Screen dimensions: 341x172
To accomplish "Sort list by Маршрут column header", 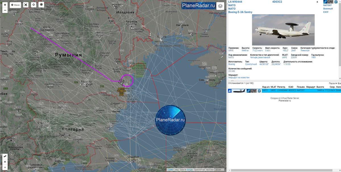I will pyautogui.click(x=311, y=87).
